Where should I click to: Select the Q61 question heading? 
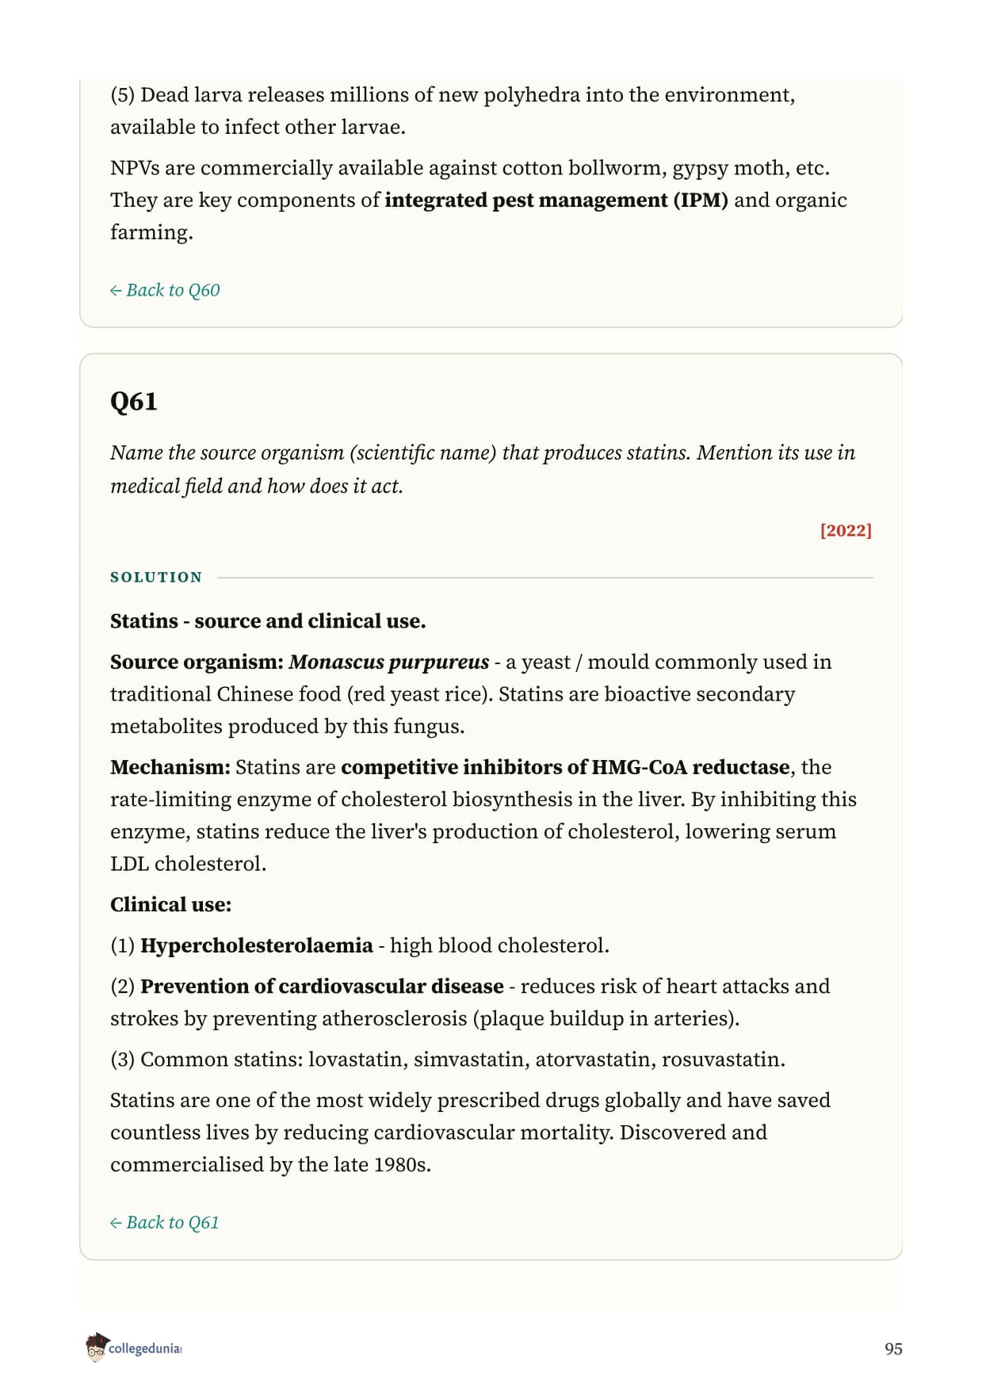point(134,401)
